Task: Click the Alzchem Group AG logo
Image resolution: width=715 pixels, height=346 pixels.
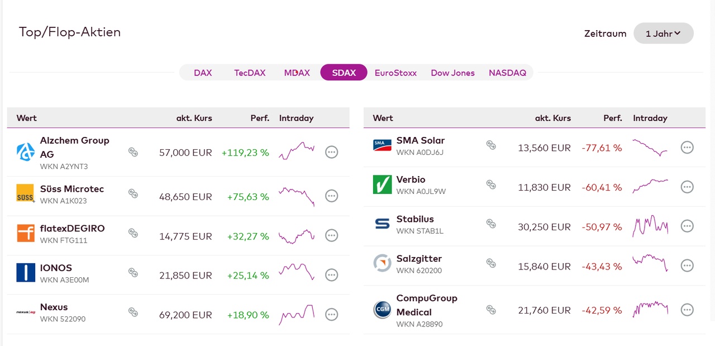Action: (x=26, y=152)
